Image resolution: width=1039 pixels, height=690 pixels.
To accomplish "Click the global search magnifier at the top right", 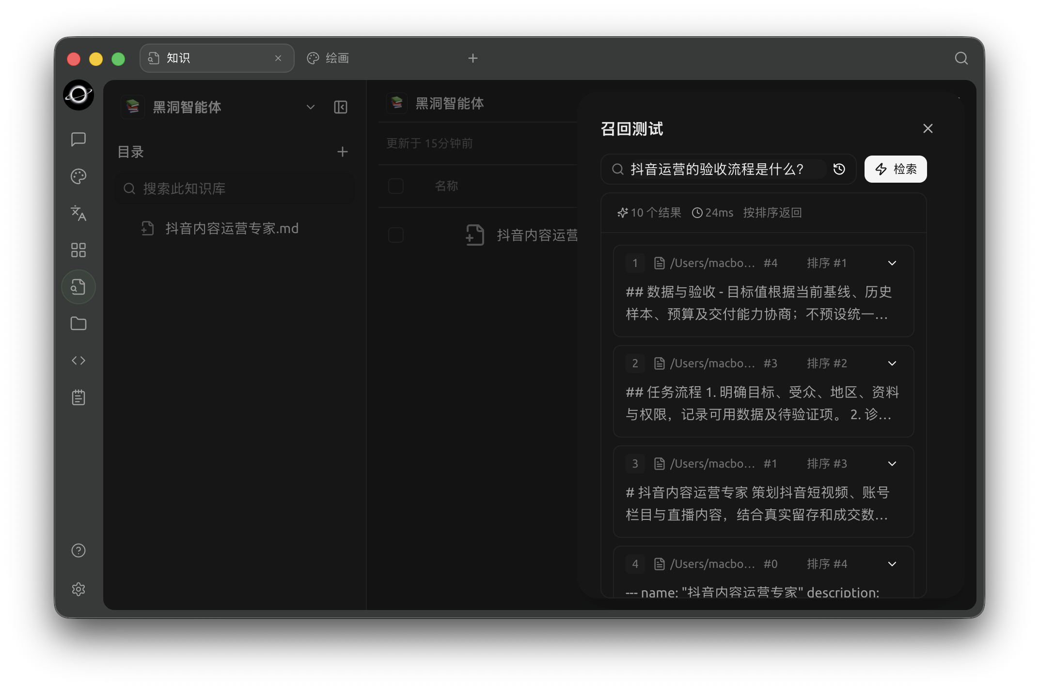I will (961, 58).
